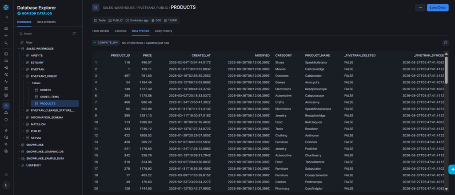Click the CREATED_AT column header
The image size is (455, 195).
pyautogui.click(x=201, y=55)
